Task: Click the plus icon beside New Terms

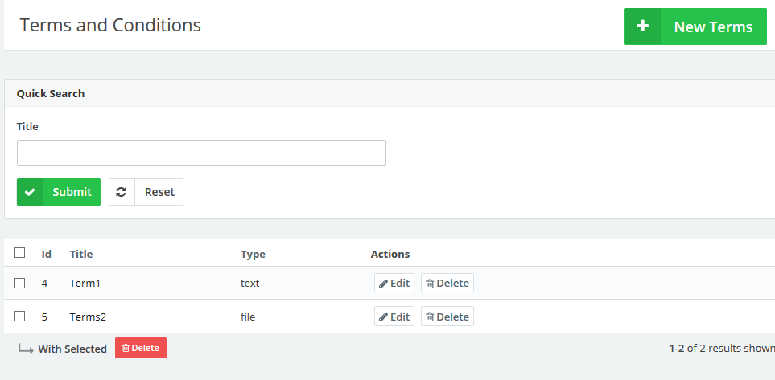Action: point(642,27)
